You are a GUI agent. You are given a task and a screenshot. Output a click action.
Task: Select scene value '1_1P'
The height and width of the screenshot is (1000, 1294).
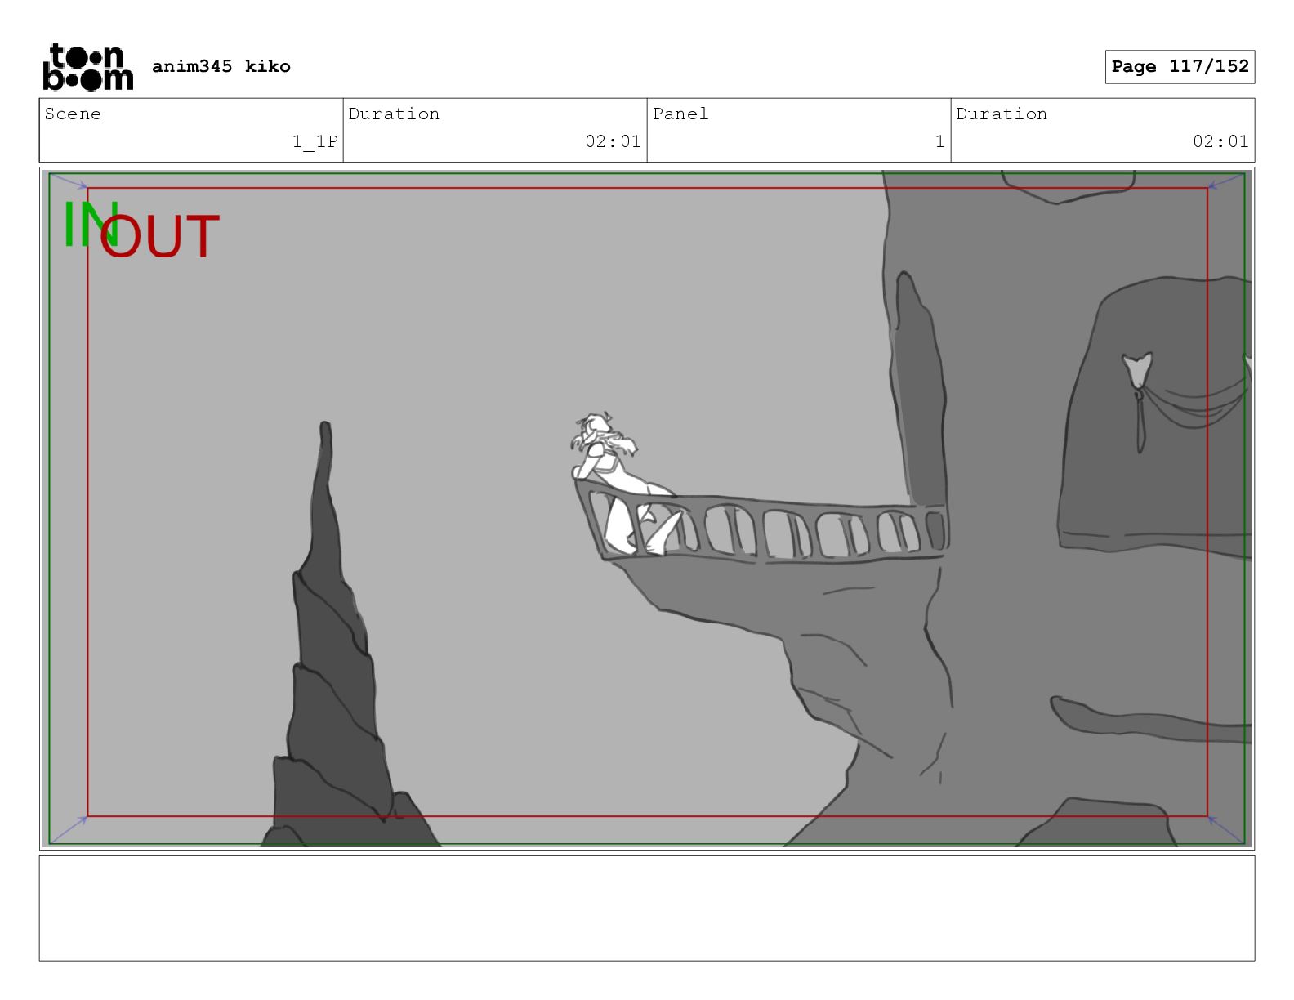[x=315, y=141]
